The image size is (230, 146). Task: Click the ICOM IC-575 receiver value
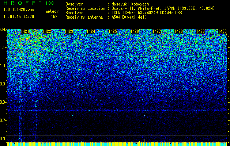pos(147,13)
